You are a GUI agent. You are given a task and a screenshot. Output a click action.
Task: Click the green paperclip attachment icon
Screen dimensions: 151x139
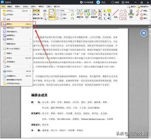pyautogui.click(x=109, y=15)
